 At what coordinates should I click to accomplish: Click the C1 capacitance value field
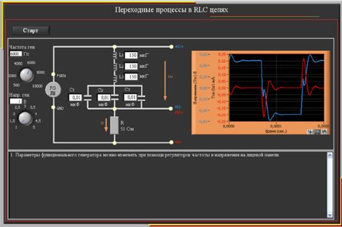(75, 97)
